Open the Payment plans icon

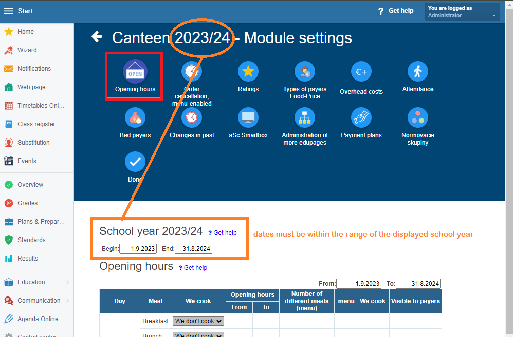(x=361, y=117)
